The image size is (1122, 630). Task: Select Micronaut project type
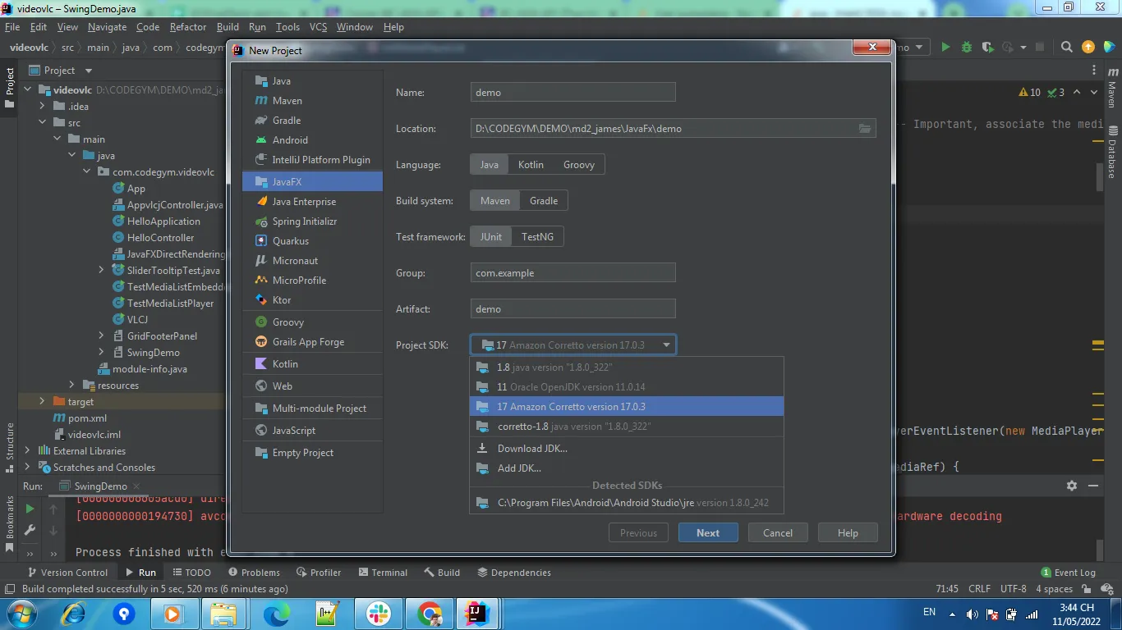point(312,261)
